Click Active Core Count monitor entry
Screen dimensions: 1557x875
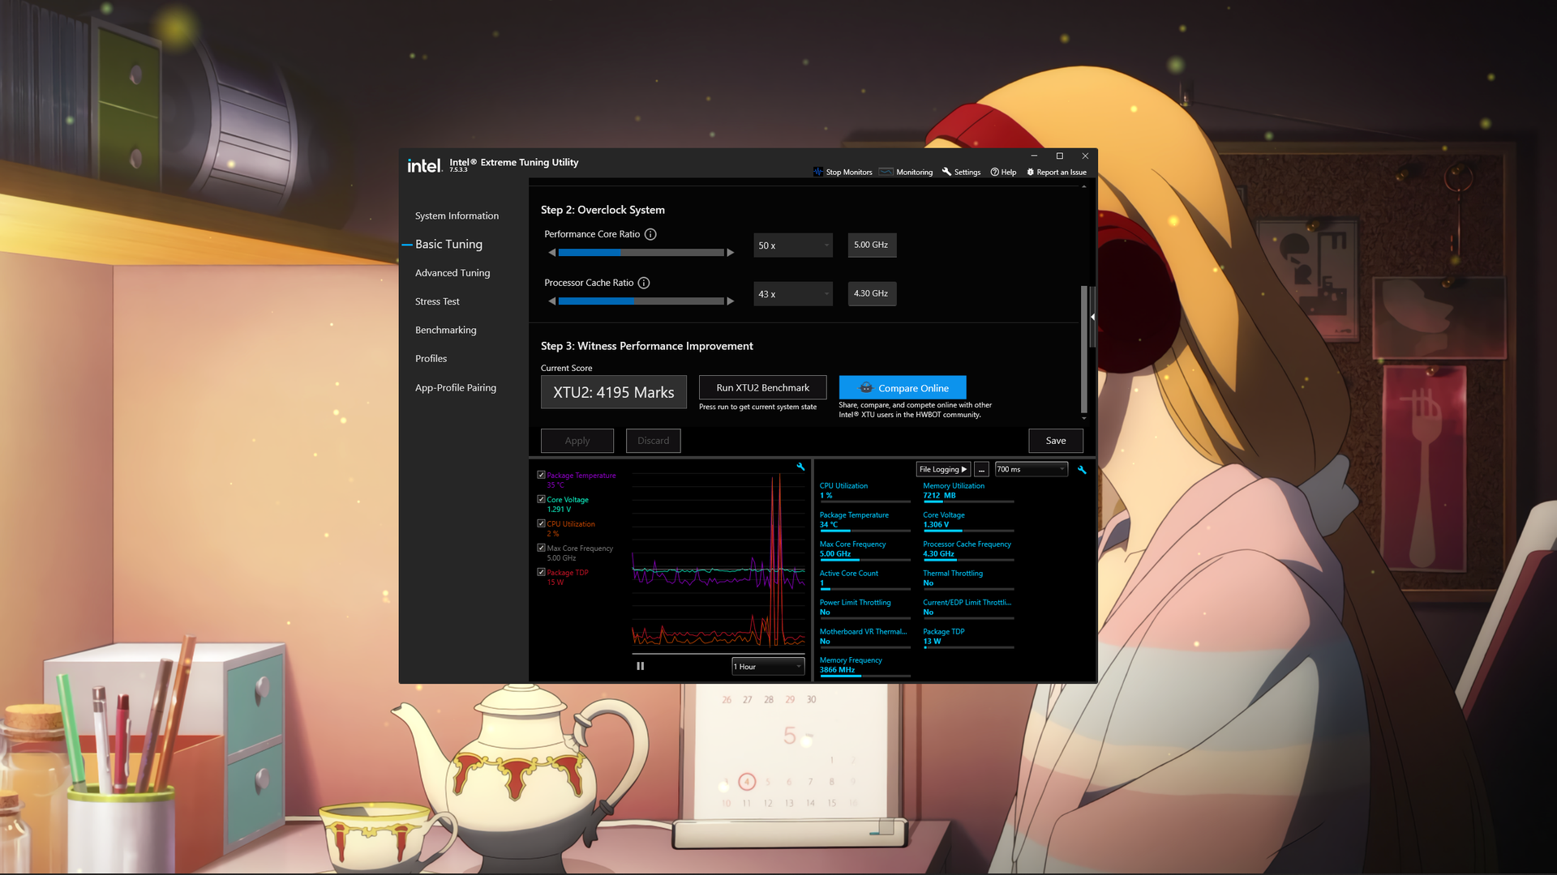864,578
